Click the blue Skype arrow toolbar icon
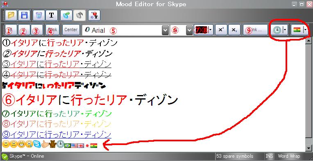The image size is (313, 161). [66, 15]
